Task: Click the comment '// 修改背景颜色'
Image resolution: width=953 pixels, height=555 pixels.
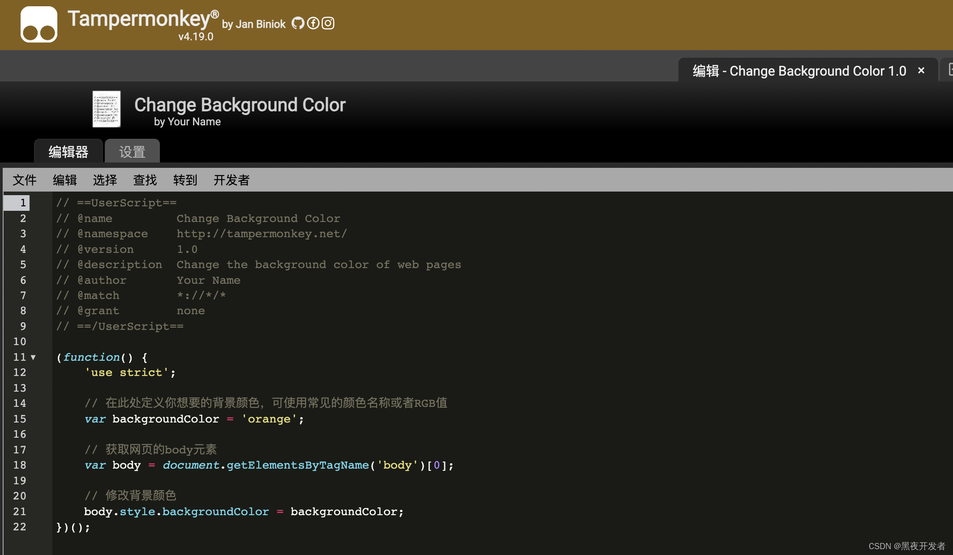Action: 130,495
